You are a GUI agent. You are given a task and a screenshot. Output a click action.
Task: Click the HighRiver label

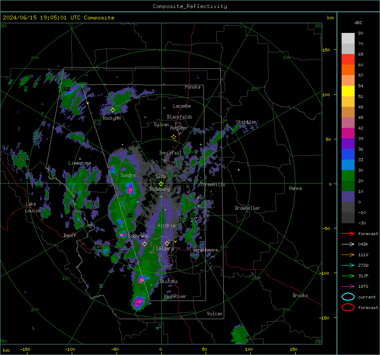pyautogui.click(x=175, y=296)
